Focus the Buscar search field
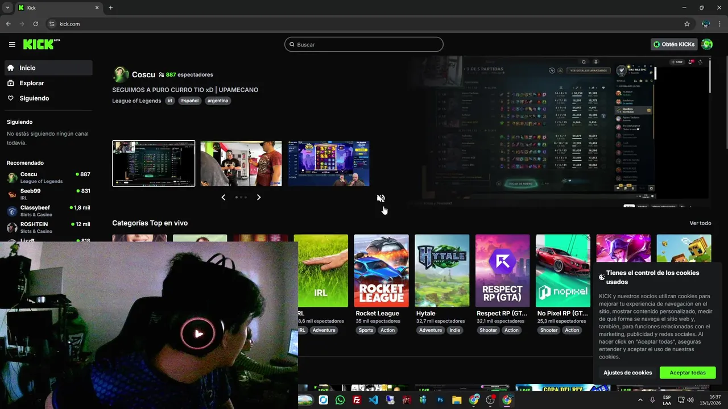This screenshot has height=409, width=728. 364,44
